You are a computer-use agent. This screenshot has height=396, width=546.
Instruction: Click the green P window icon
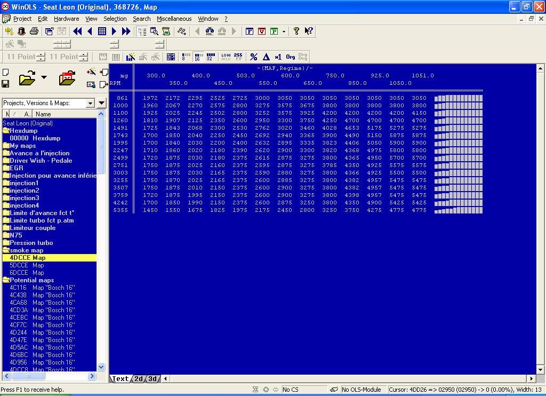point(274,31)
